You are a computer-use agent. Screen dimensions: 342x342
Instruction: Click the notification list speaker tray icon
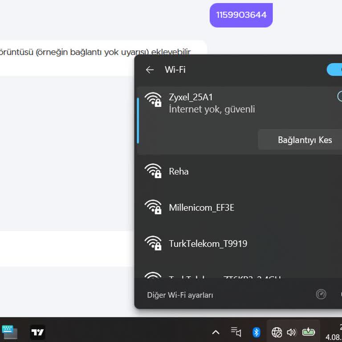236,332
